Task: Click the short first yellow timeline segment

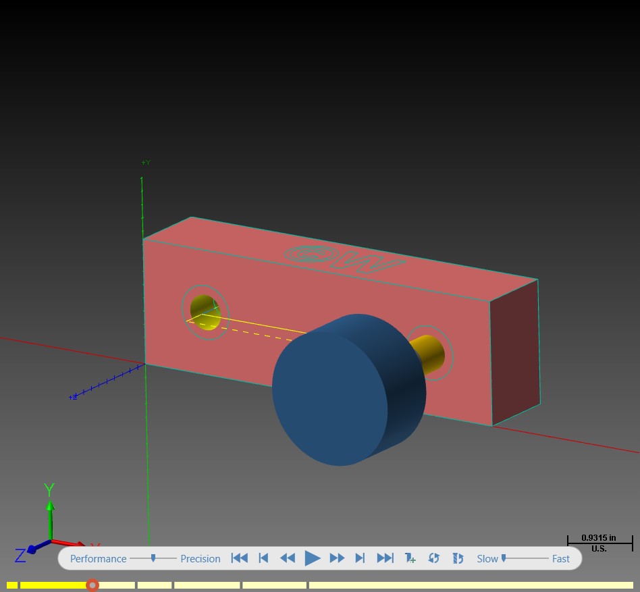Action: (x=12, y=585)
